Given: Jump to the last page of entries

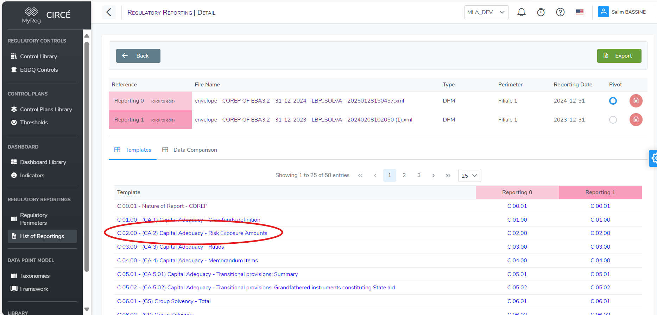Looking at the screenshot, I should (x=448, y=176).
